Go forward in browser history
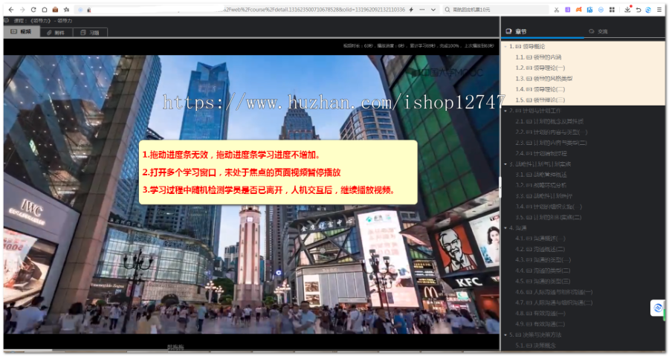Viewport: 669px width, 356px height. (x=22, y=10)
